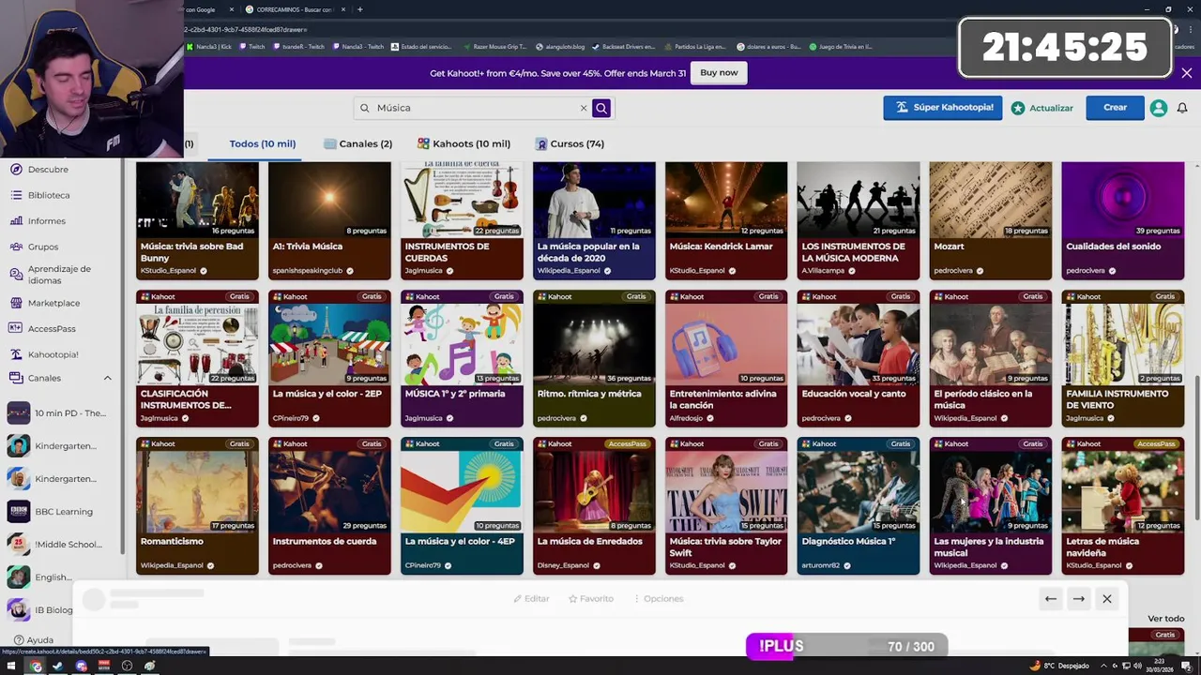Open Opciones in the details drawer
The width and height of the screenshot is (1201, 675).
(x=659, y=599)
